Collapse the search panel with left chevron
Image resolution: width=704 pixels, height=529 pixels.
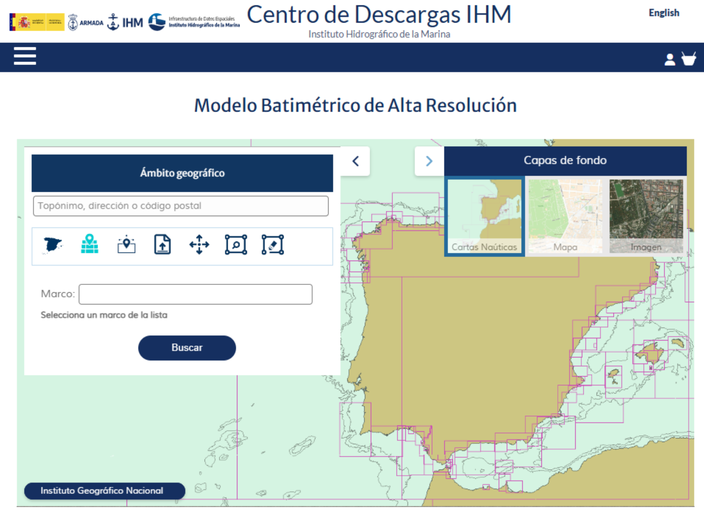(x=356, y=161)
